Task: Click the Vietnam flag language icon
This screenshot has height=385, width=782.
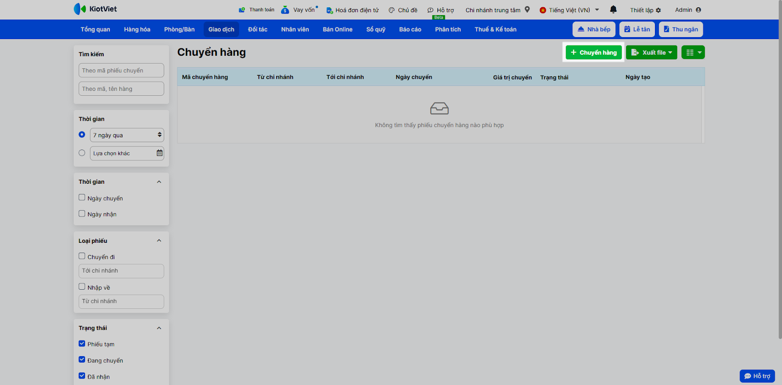Action: point(543,10)
